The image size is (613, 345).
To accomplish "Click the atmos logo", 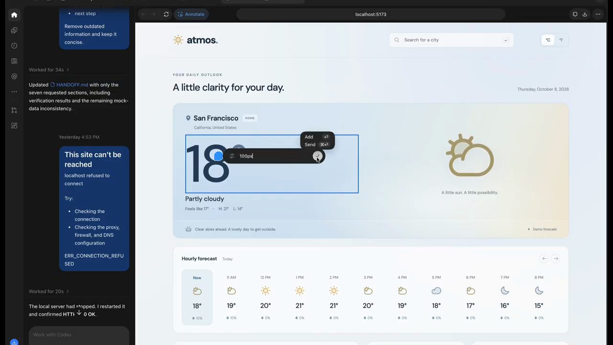I will point(195,40).
